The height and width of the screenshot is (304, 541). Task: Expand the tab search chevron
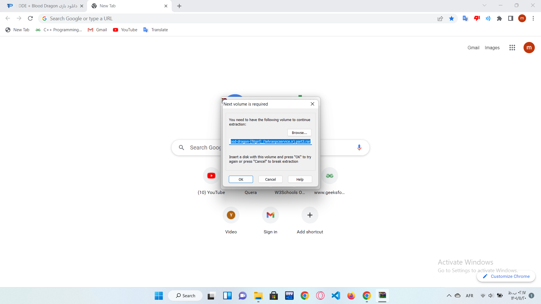[484, 5]
